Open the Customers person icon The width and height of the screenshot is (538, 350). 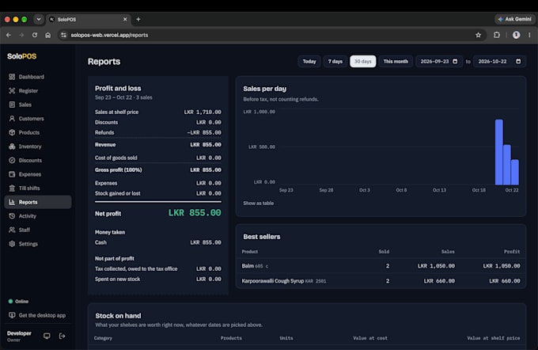coord(12,119)
